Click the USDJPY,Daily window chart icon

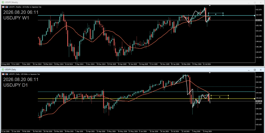[3, 70]
